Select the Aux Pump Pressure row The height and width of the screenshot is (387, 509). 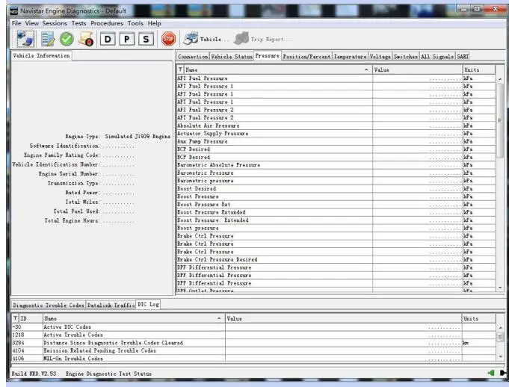(336, 141)
